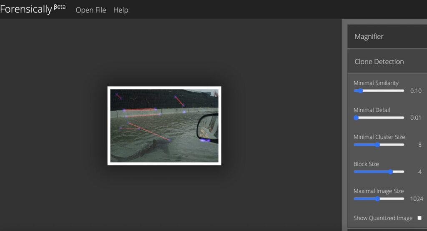Click the Block Size value 4
427x231 pixels.
(x=419, y=172)
